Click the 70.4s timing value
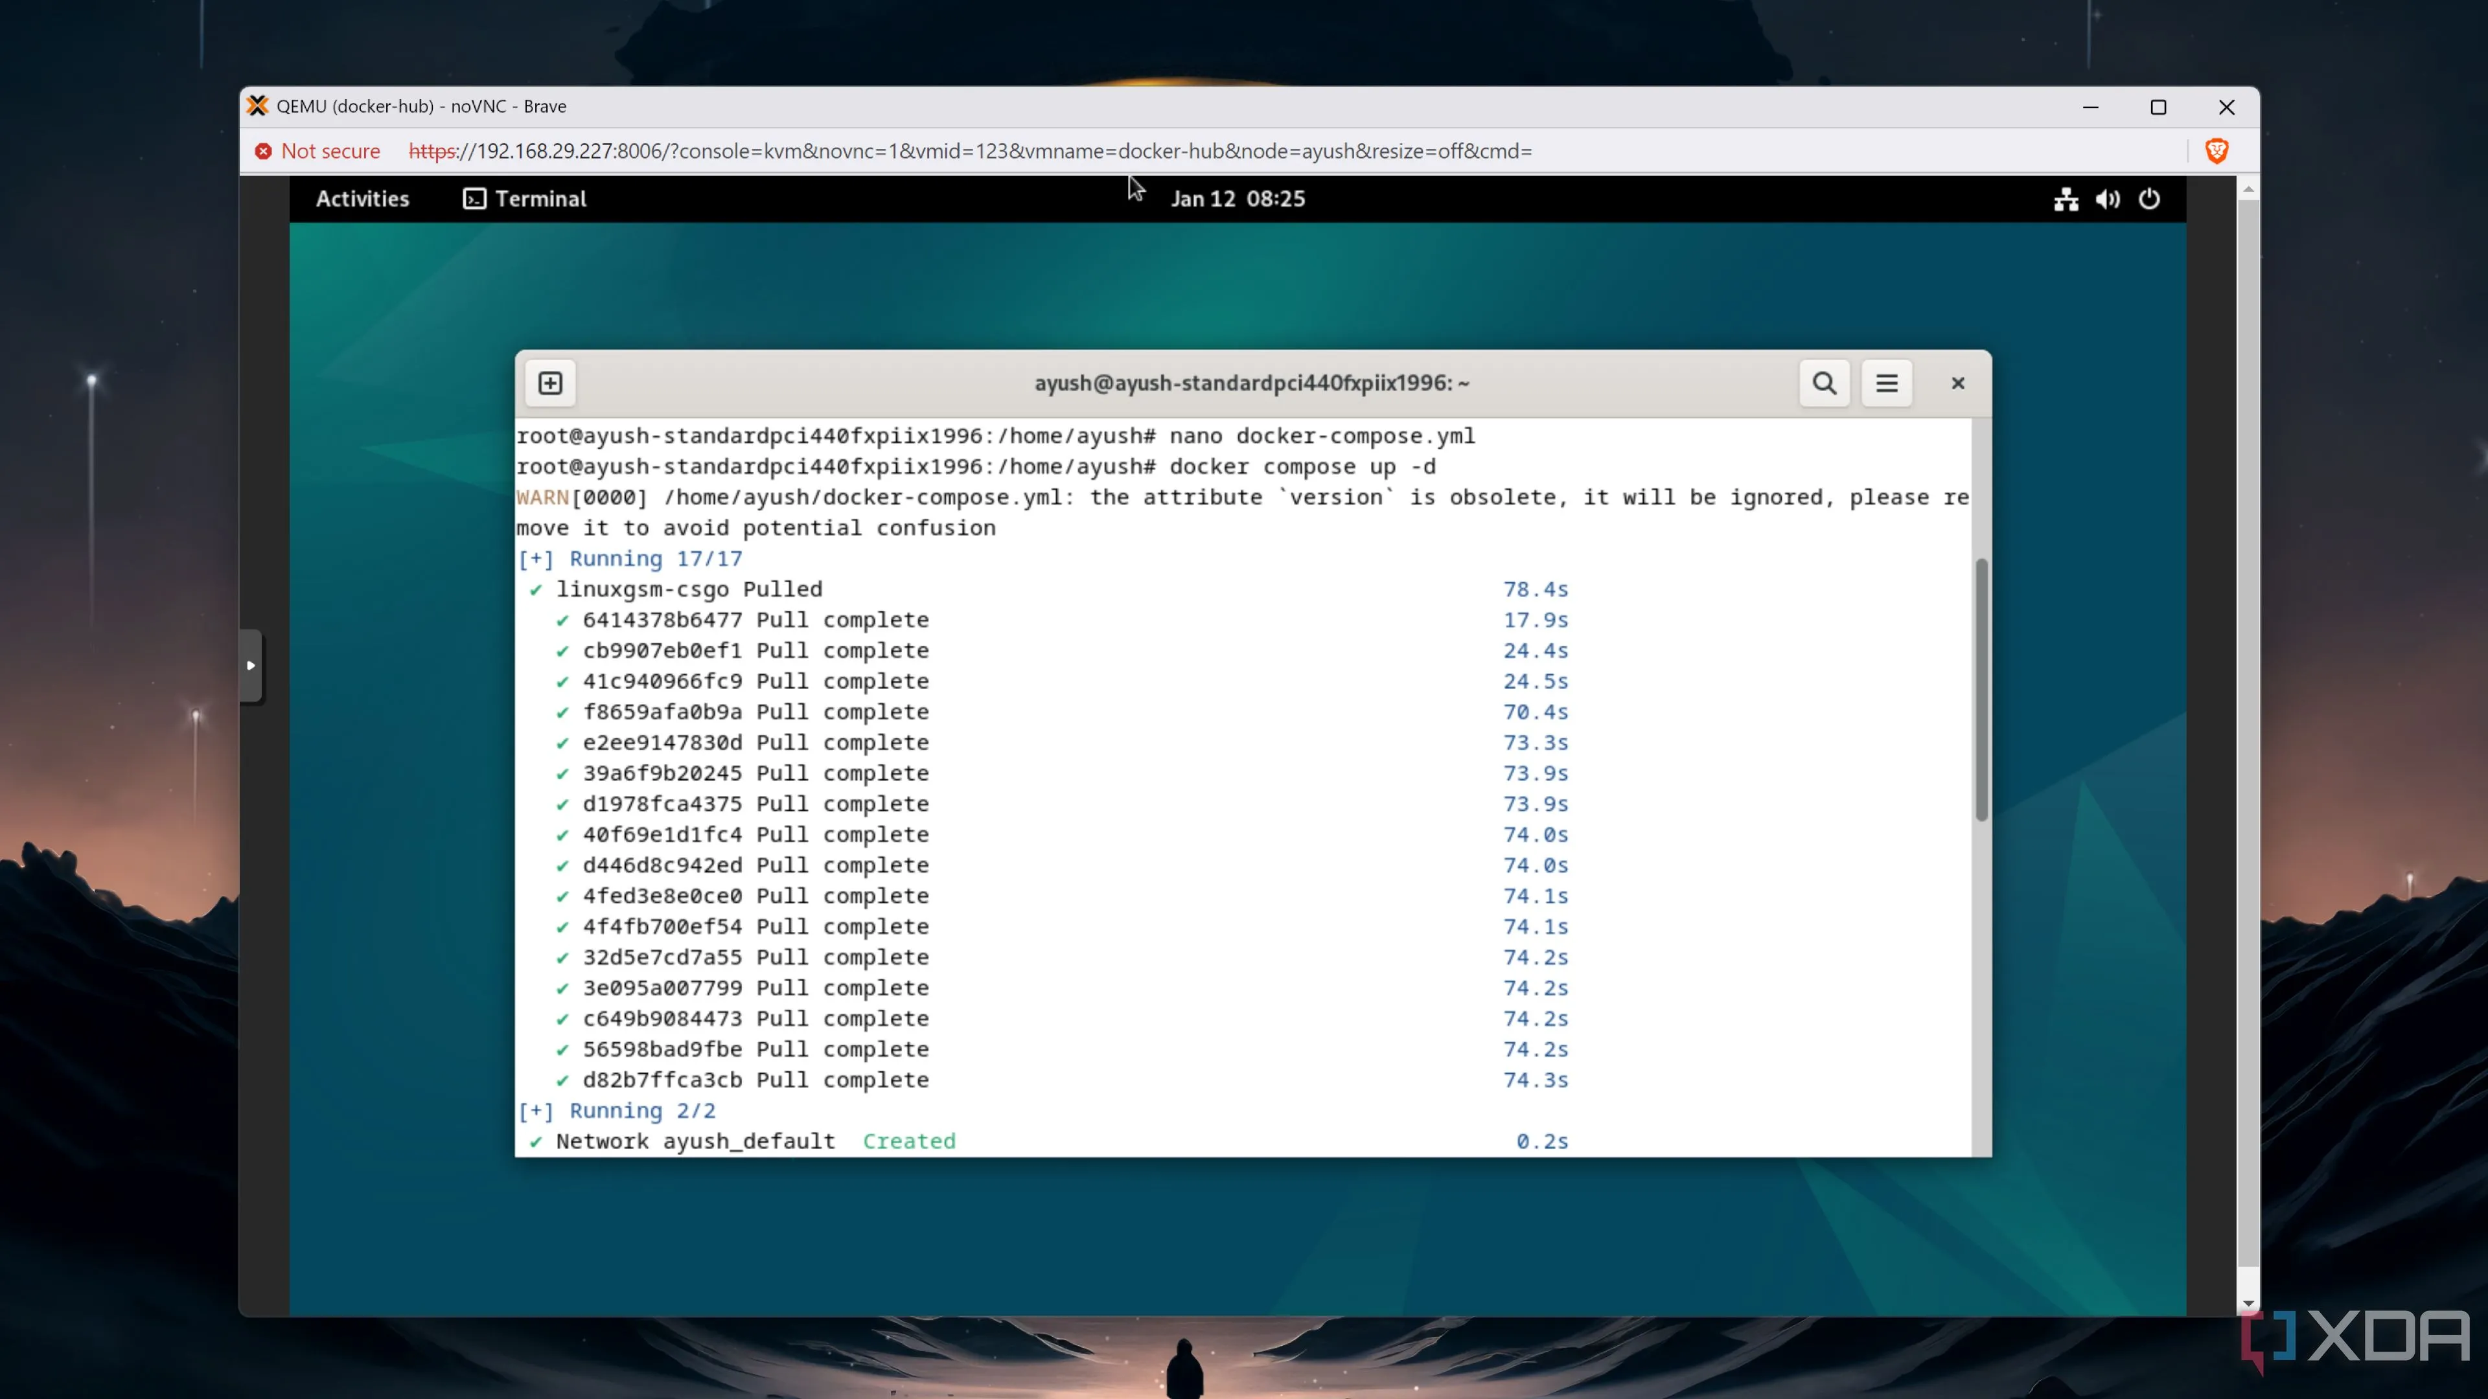This screenshot has height=1399, width=2488. [1536, 712]
